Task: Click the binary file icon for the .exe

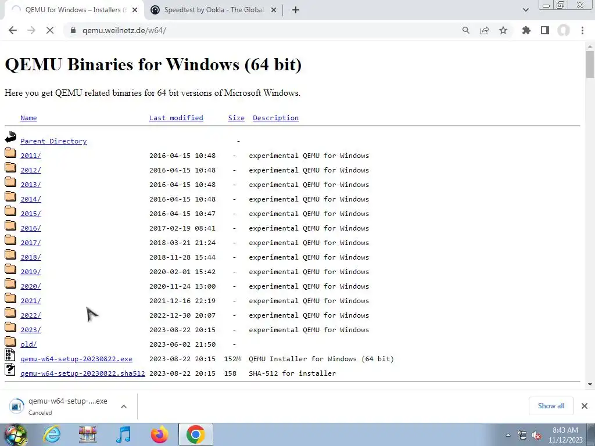Action: [x=10, y=355]
